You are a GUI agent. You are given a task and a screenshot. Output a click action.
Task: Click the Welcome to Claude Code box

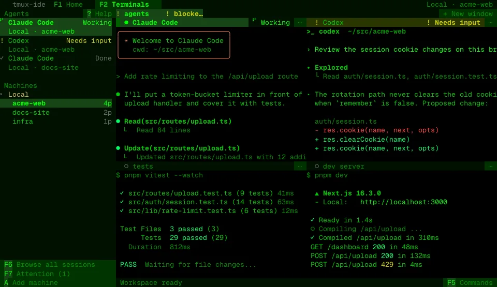point(174,45)
